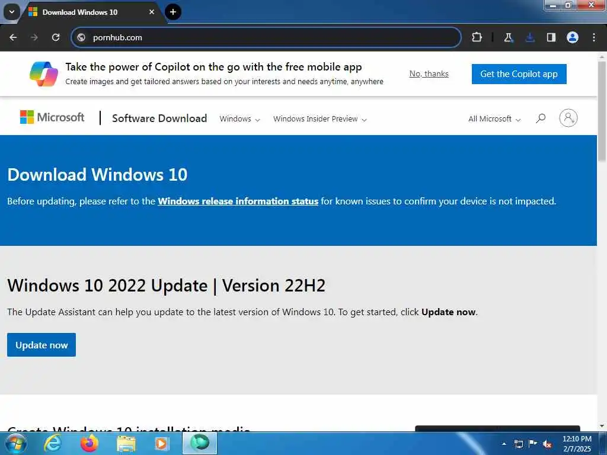This screenshot has height=455, width=607.
Task: Show hidden tray icons arrow
Action: pyautogui.click(x=504, y=444)
